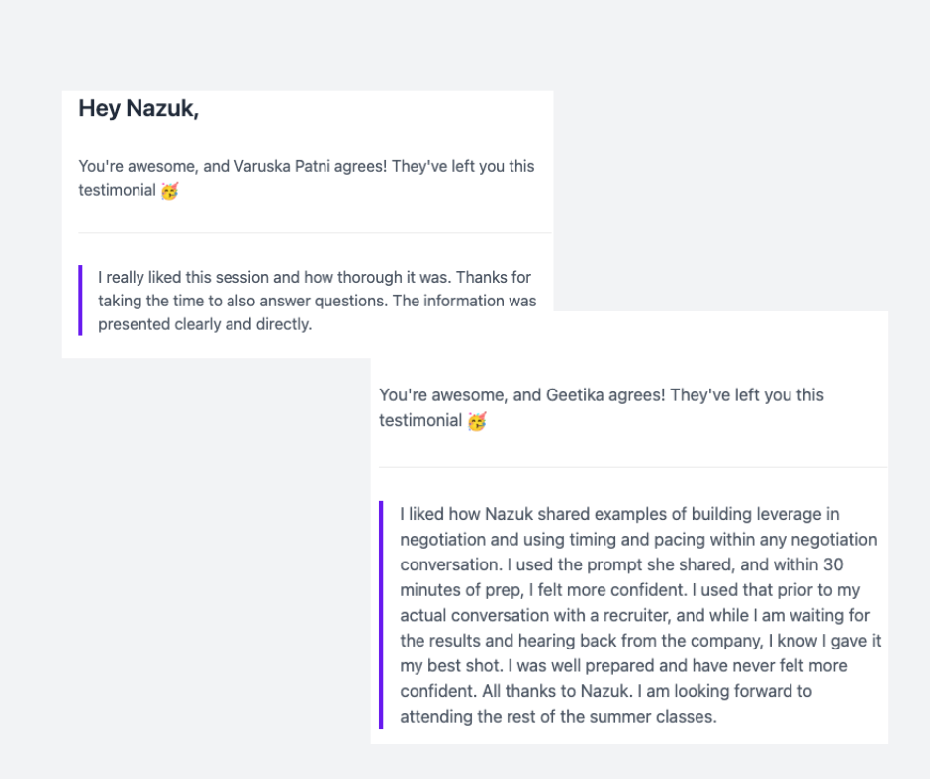
Task: Click the divider line above Geetika's quote
Action: coord(633,467)
